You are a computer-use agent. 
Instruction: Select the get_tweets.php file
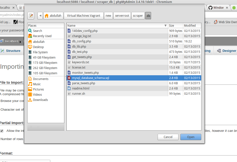(x=134, y=57)
